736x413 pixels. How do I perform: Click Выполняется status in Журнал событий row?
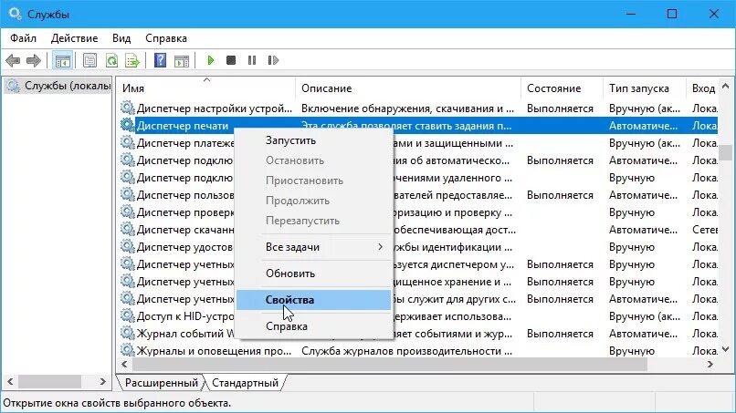pyautogui.click(x=560, y=334)
